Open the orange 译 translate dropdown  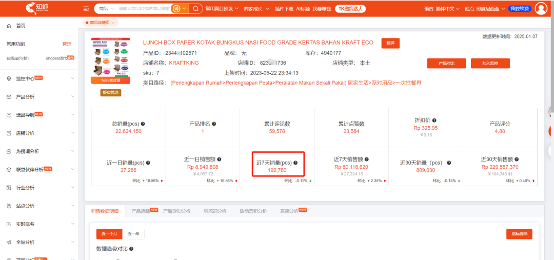click(180, 9)
